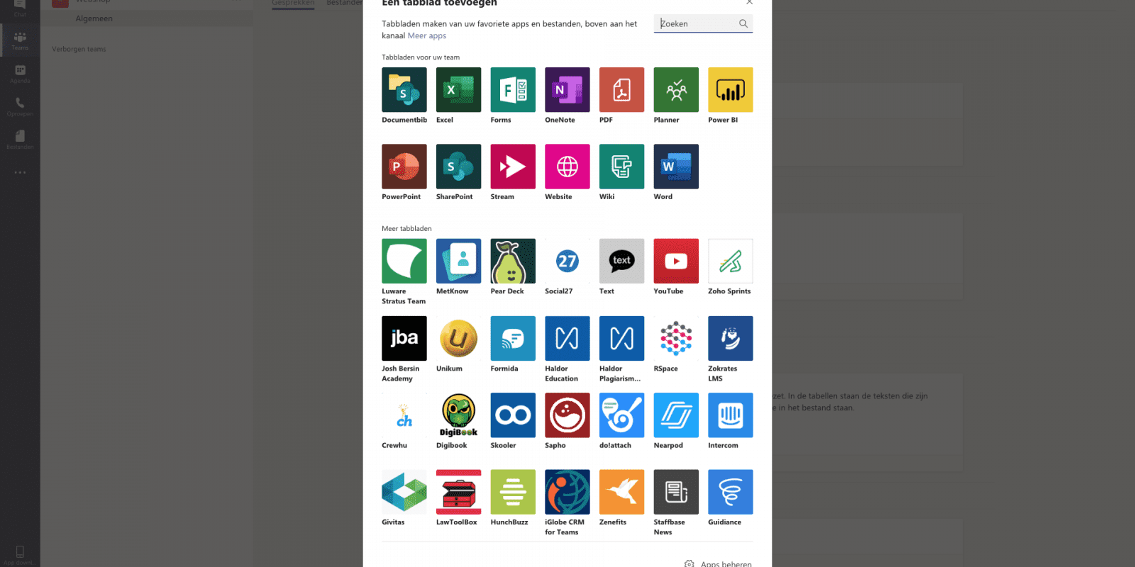Select the Nearpod app

coord(676,415)
